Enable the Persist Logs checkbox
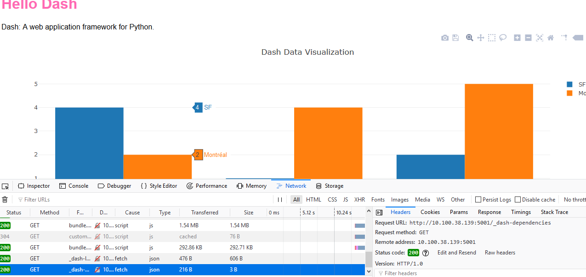The width and height of the screenshot is (586, 277). [478, 200]
